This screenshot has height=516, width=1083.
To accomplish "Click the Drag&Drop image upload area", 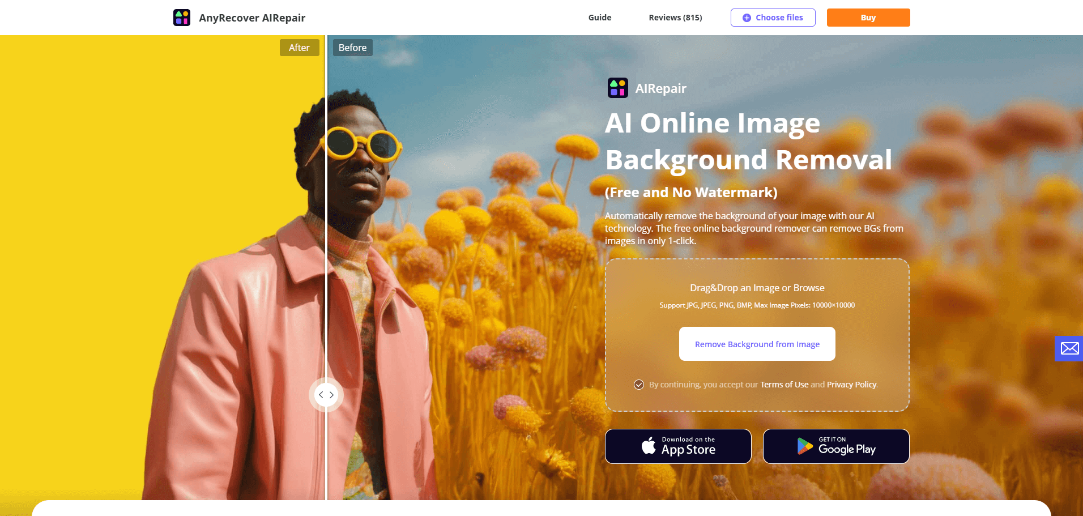I will [757, 288].
